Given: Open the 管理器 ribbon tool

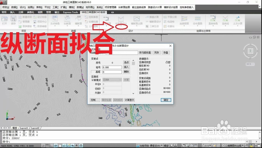Looking at the screenshot, I should (24, 22).
